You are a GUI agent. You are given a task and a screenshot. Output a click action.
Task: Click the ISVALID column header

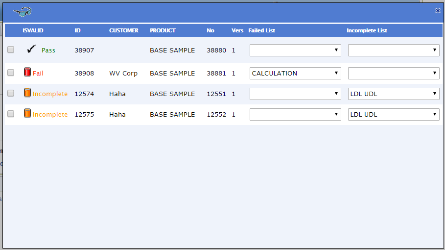coord(33,30)
